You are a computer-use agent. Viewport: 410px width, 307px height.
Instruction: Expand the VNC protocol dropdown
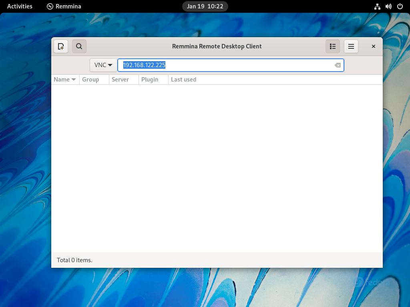[x=103, y=65]
